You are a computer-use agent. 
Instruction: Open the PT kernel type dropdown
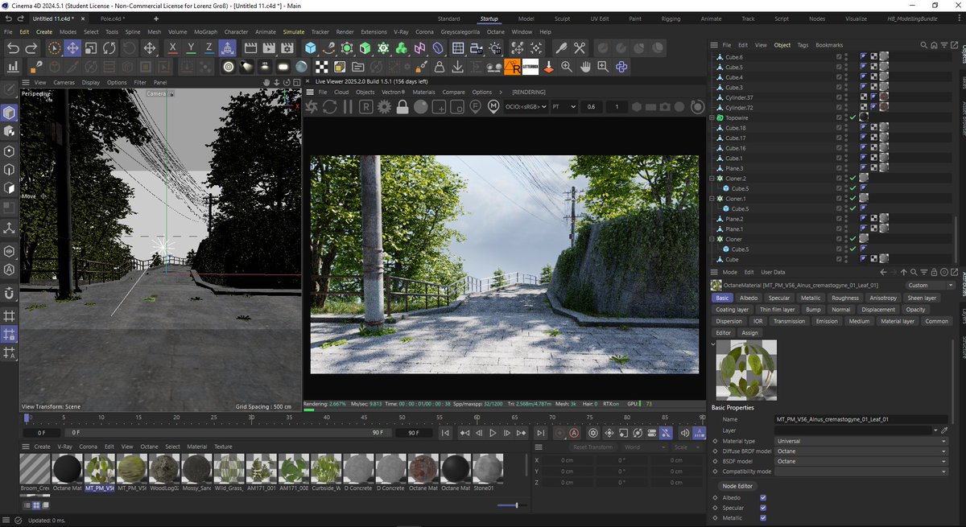(565, 106)
